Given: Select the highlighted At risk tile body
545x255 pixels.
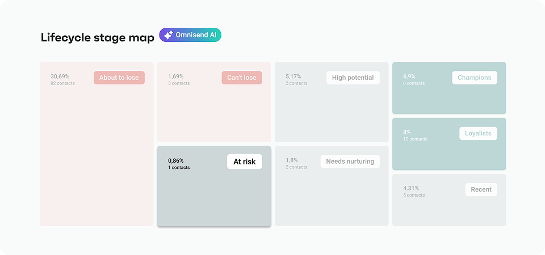Looking at the screenshot, I should coord(214,186).
